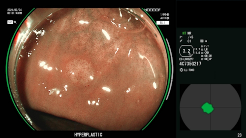The height and width of the screenshot is (138, 246).
Task: Click the LL-7000 light source icon
Action: pos(181,71)
